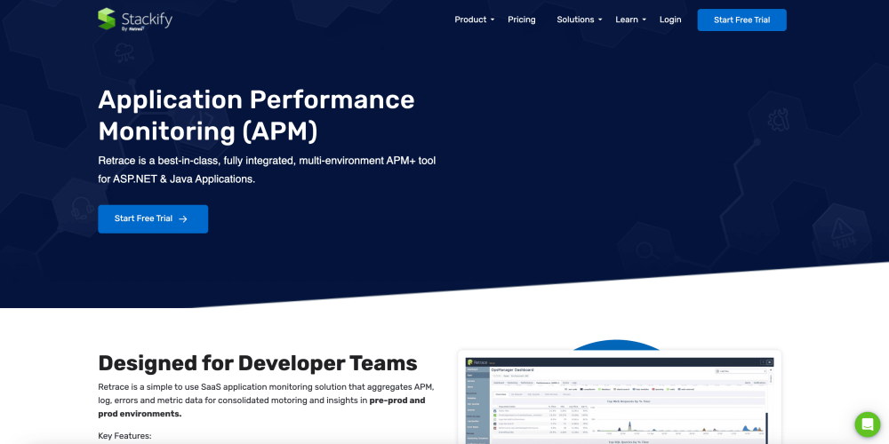
Task: Click Start Free Trial in the header
Action: (x=741, y=20)
